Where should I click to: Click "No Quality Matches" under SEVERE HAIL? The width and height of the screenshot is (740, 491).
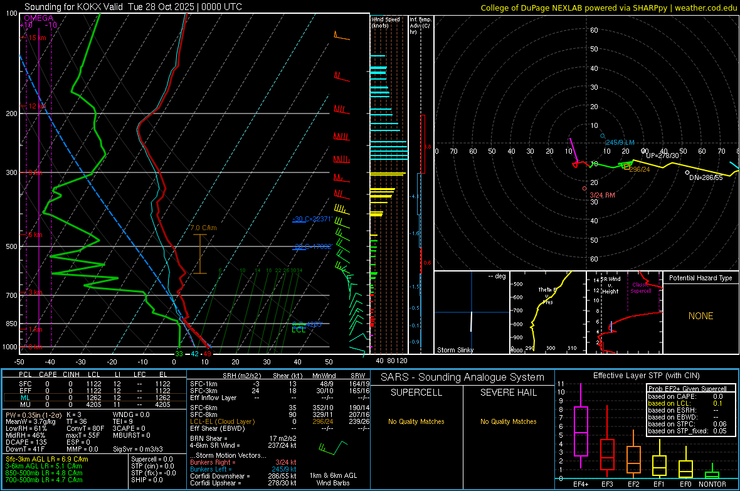[508, 421]
